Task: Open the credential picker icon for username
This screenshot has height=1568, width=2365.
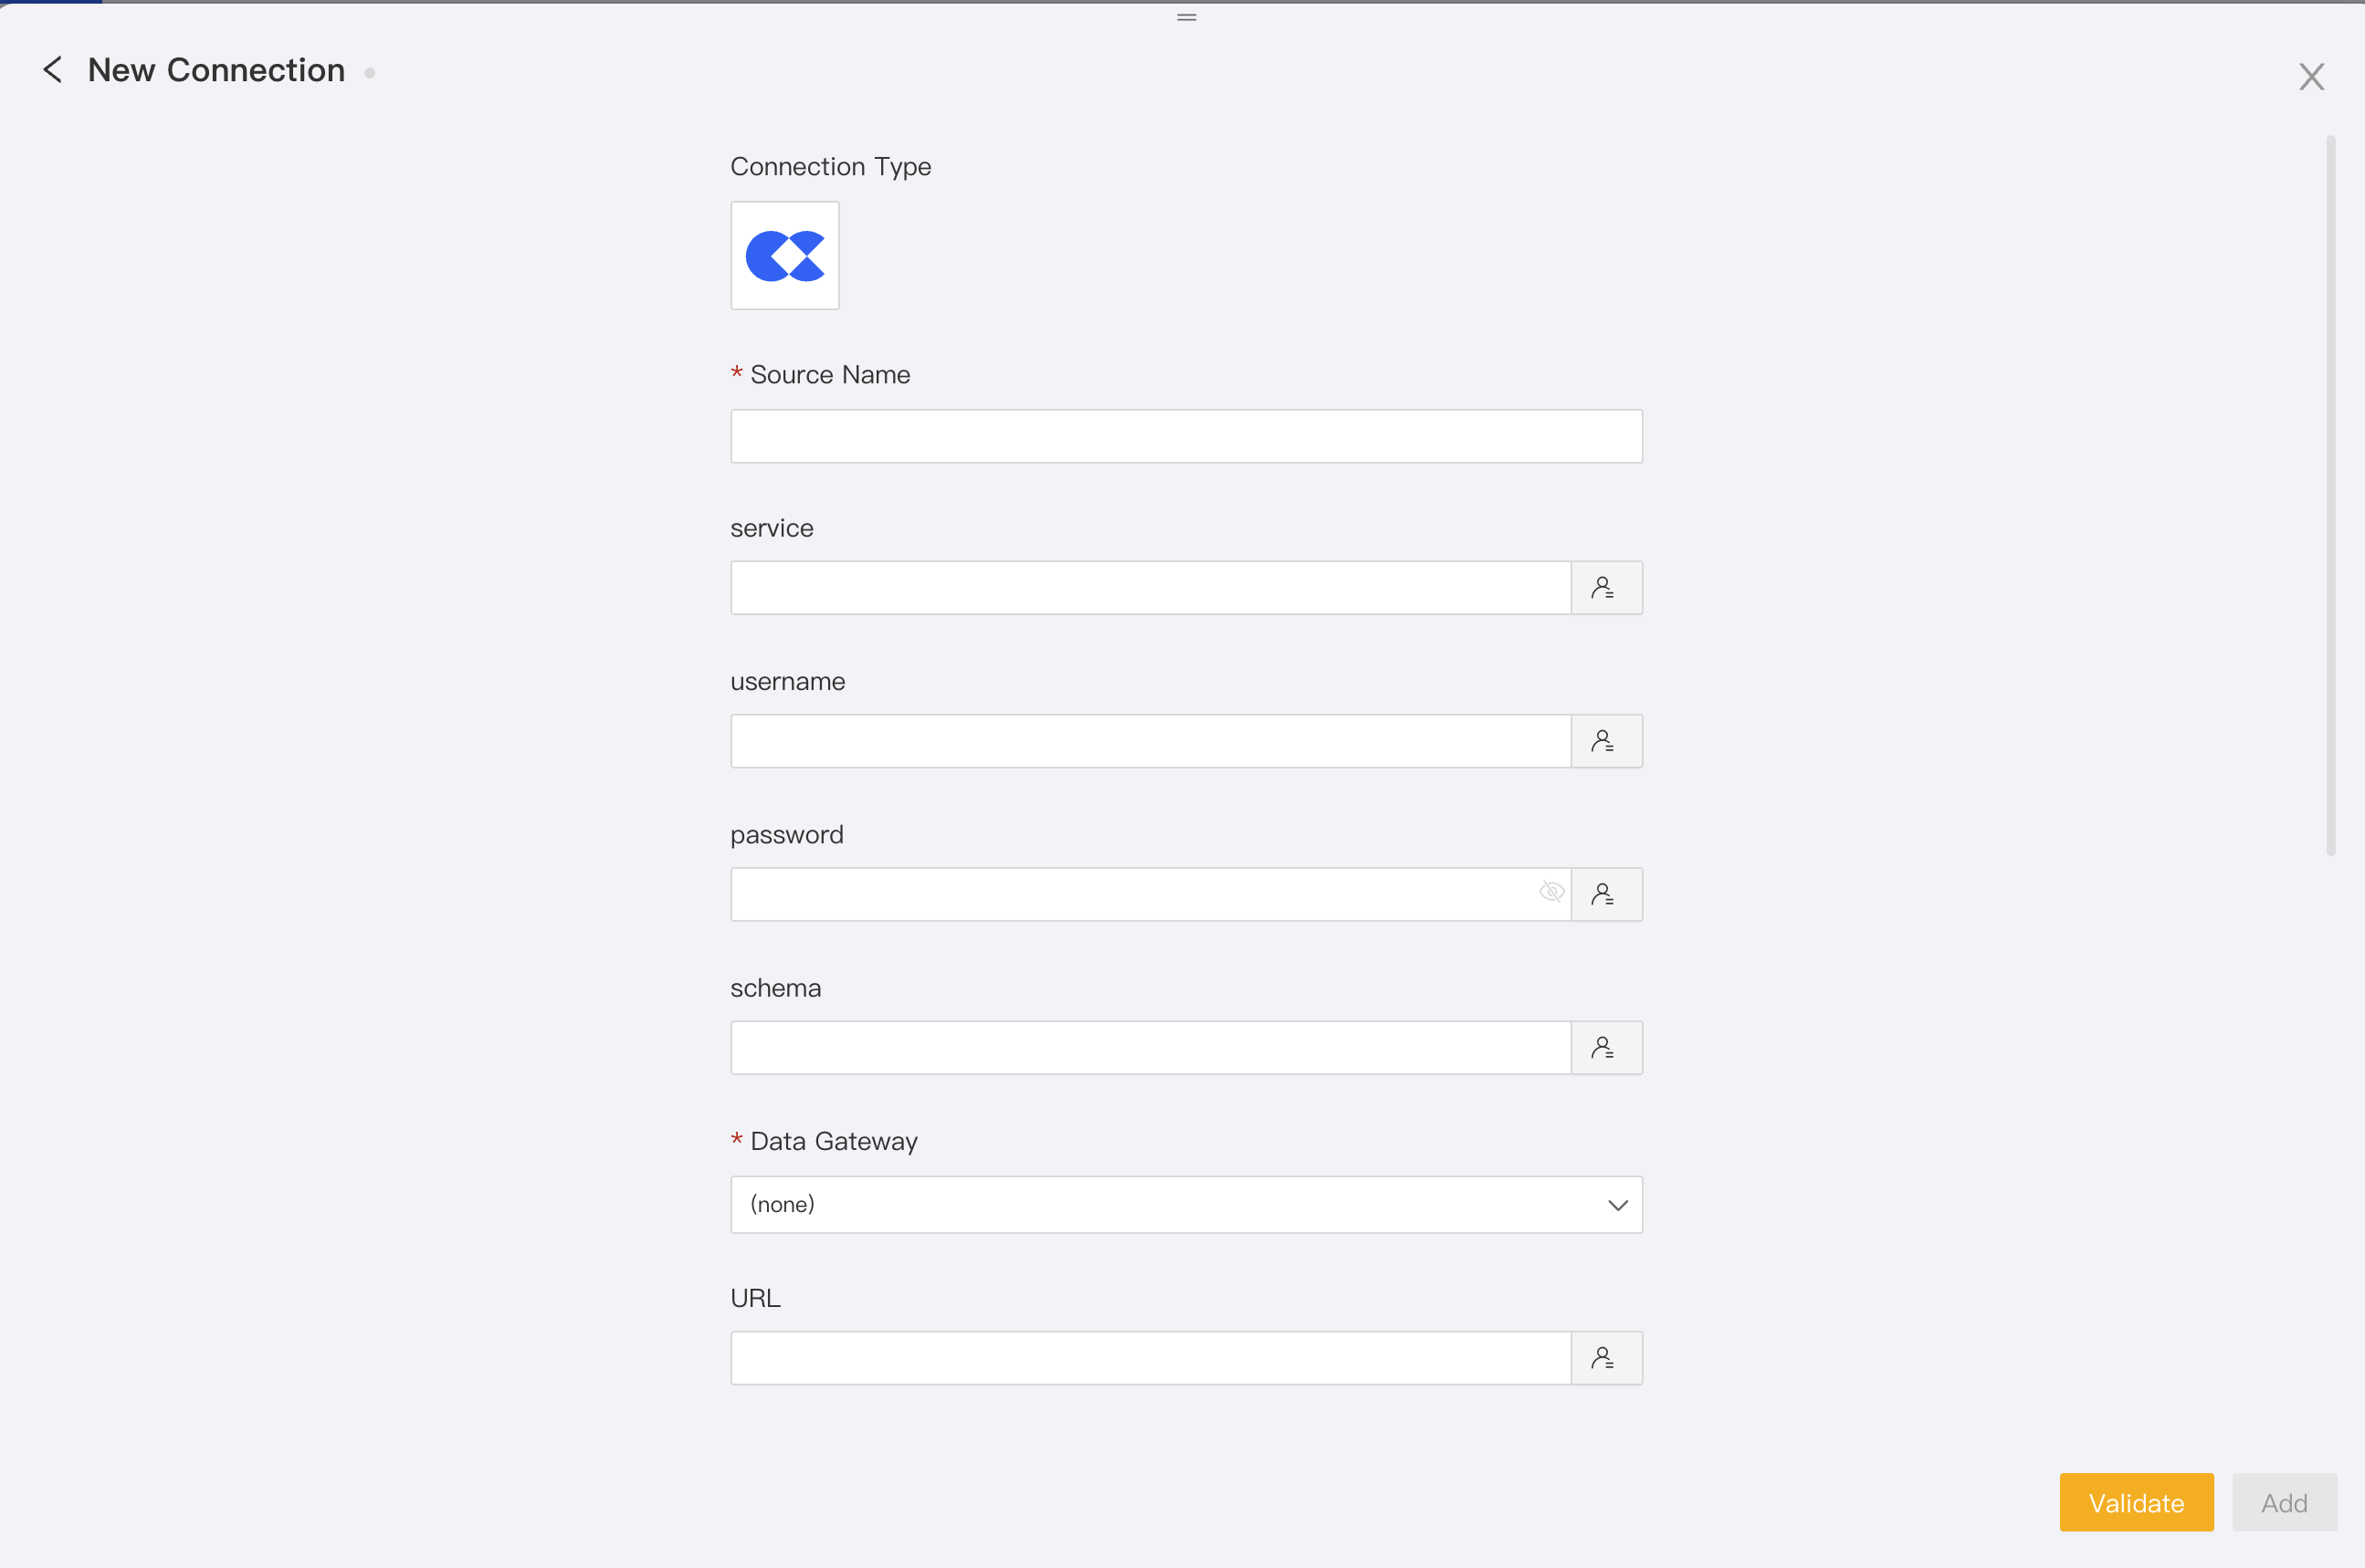Action: pyautogui.click(x=1604, y=741)
